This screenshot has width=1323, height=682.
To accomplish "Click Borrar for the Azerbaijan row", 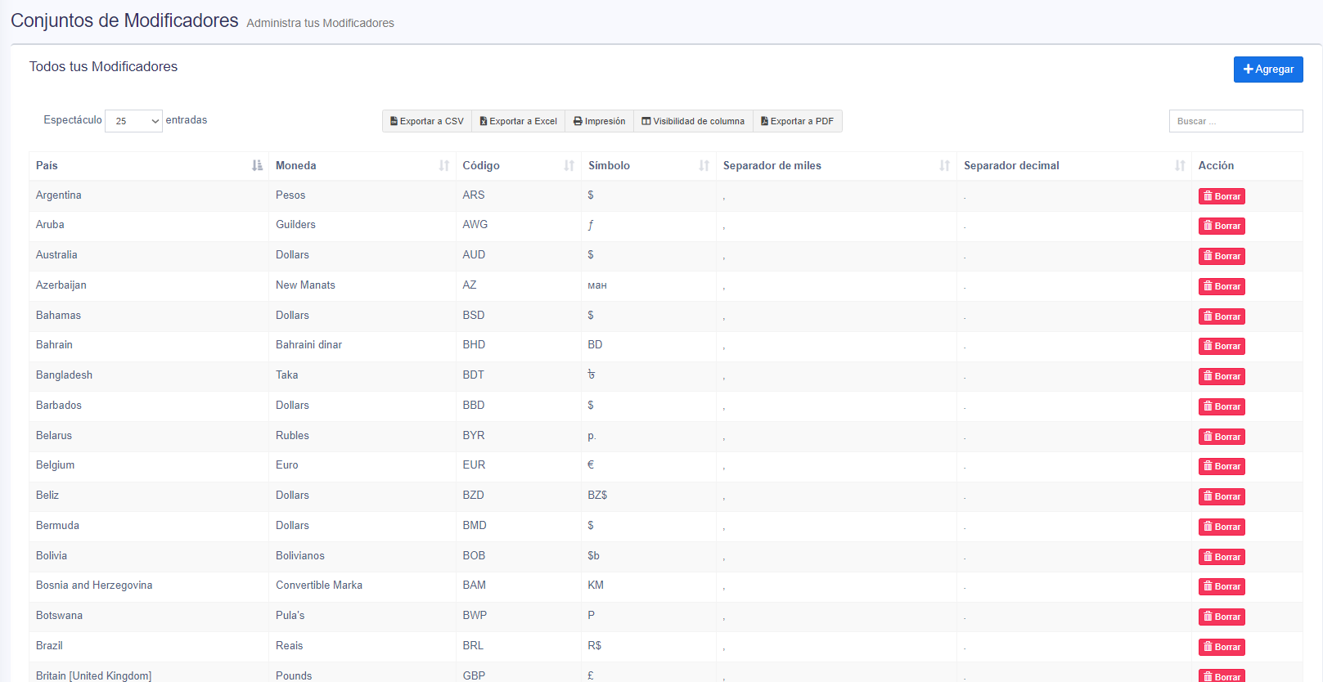I will coord(1222,286).
